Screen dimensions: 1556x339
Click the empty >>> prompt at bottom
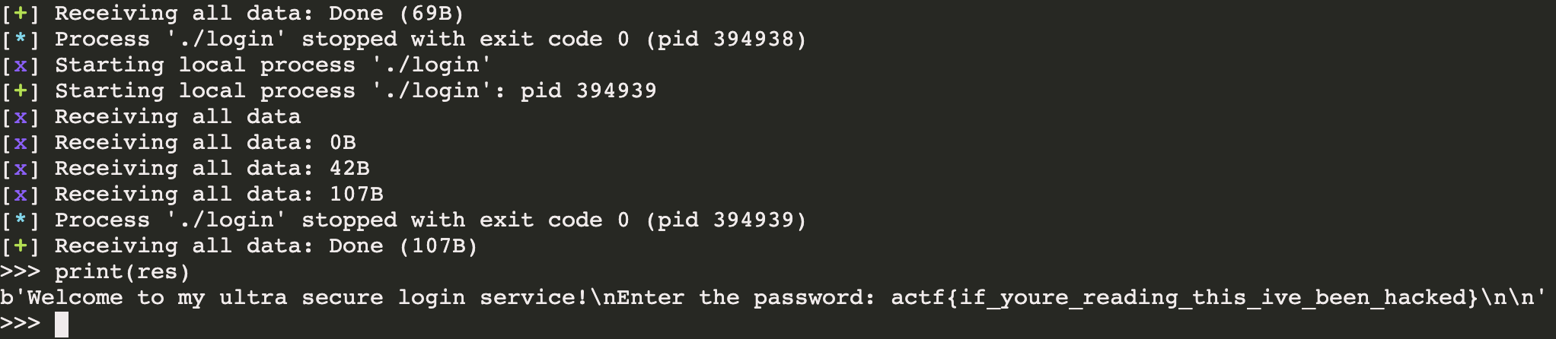point(21,325)
